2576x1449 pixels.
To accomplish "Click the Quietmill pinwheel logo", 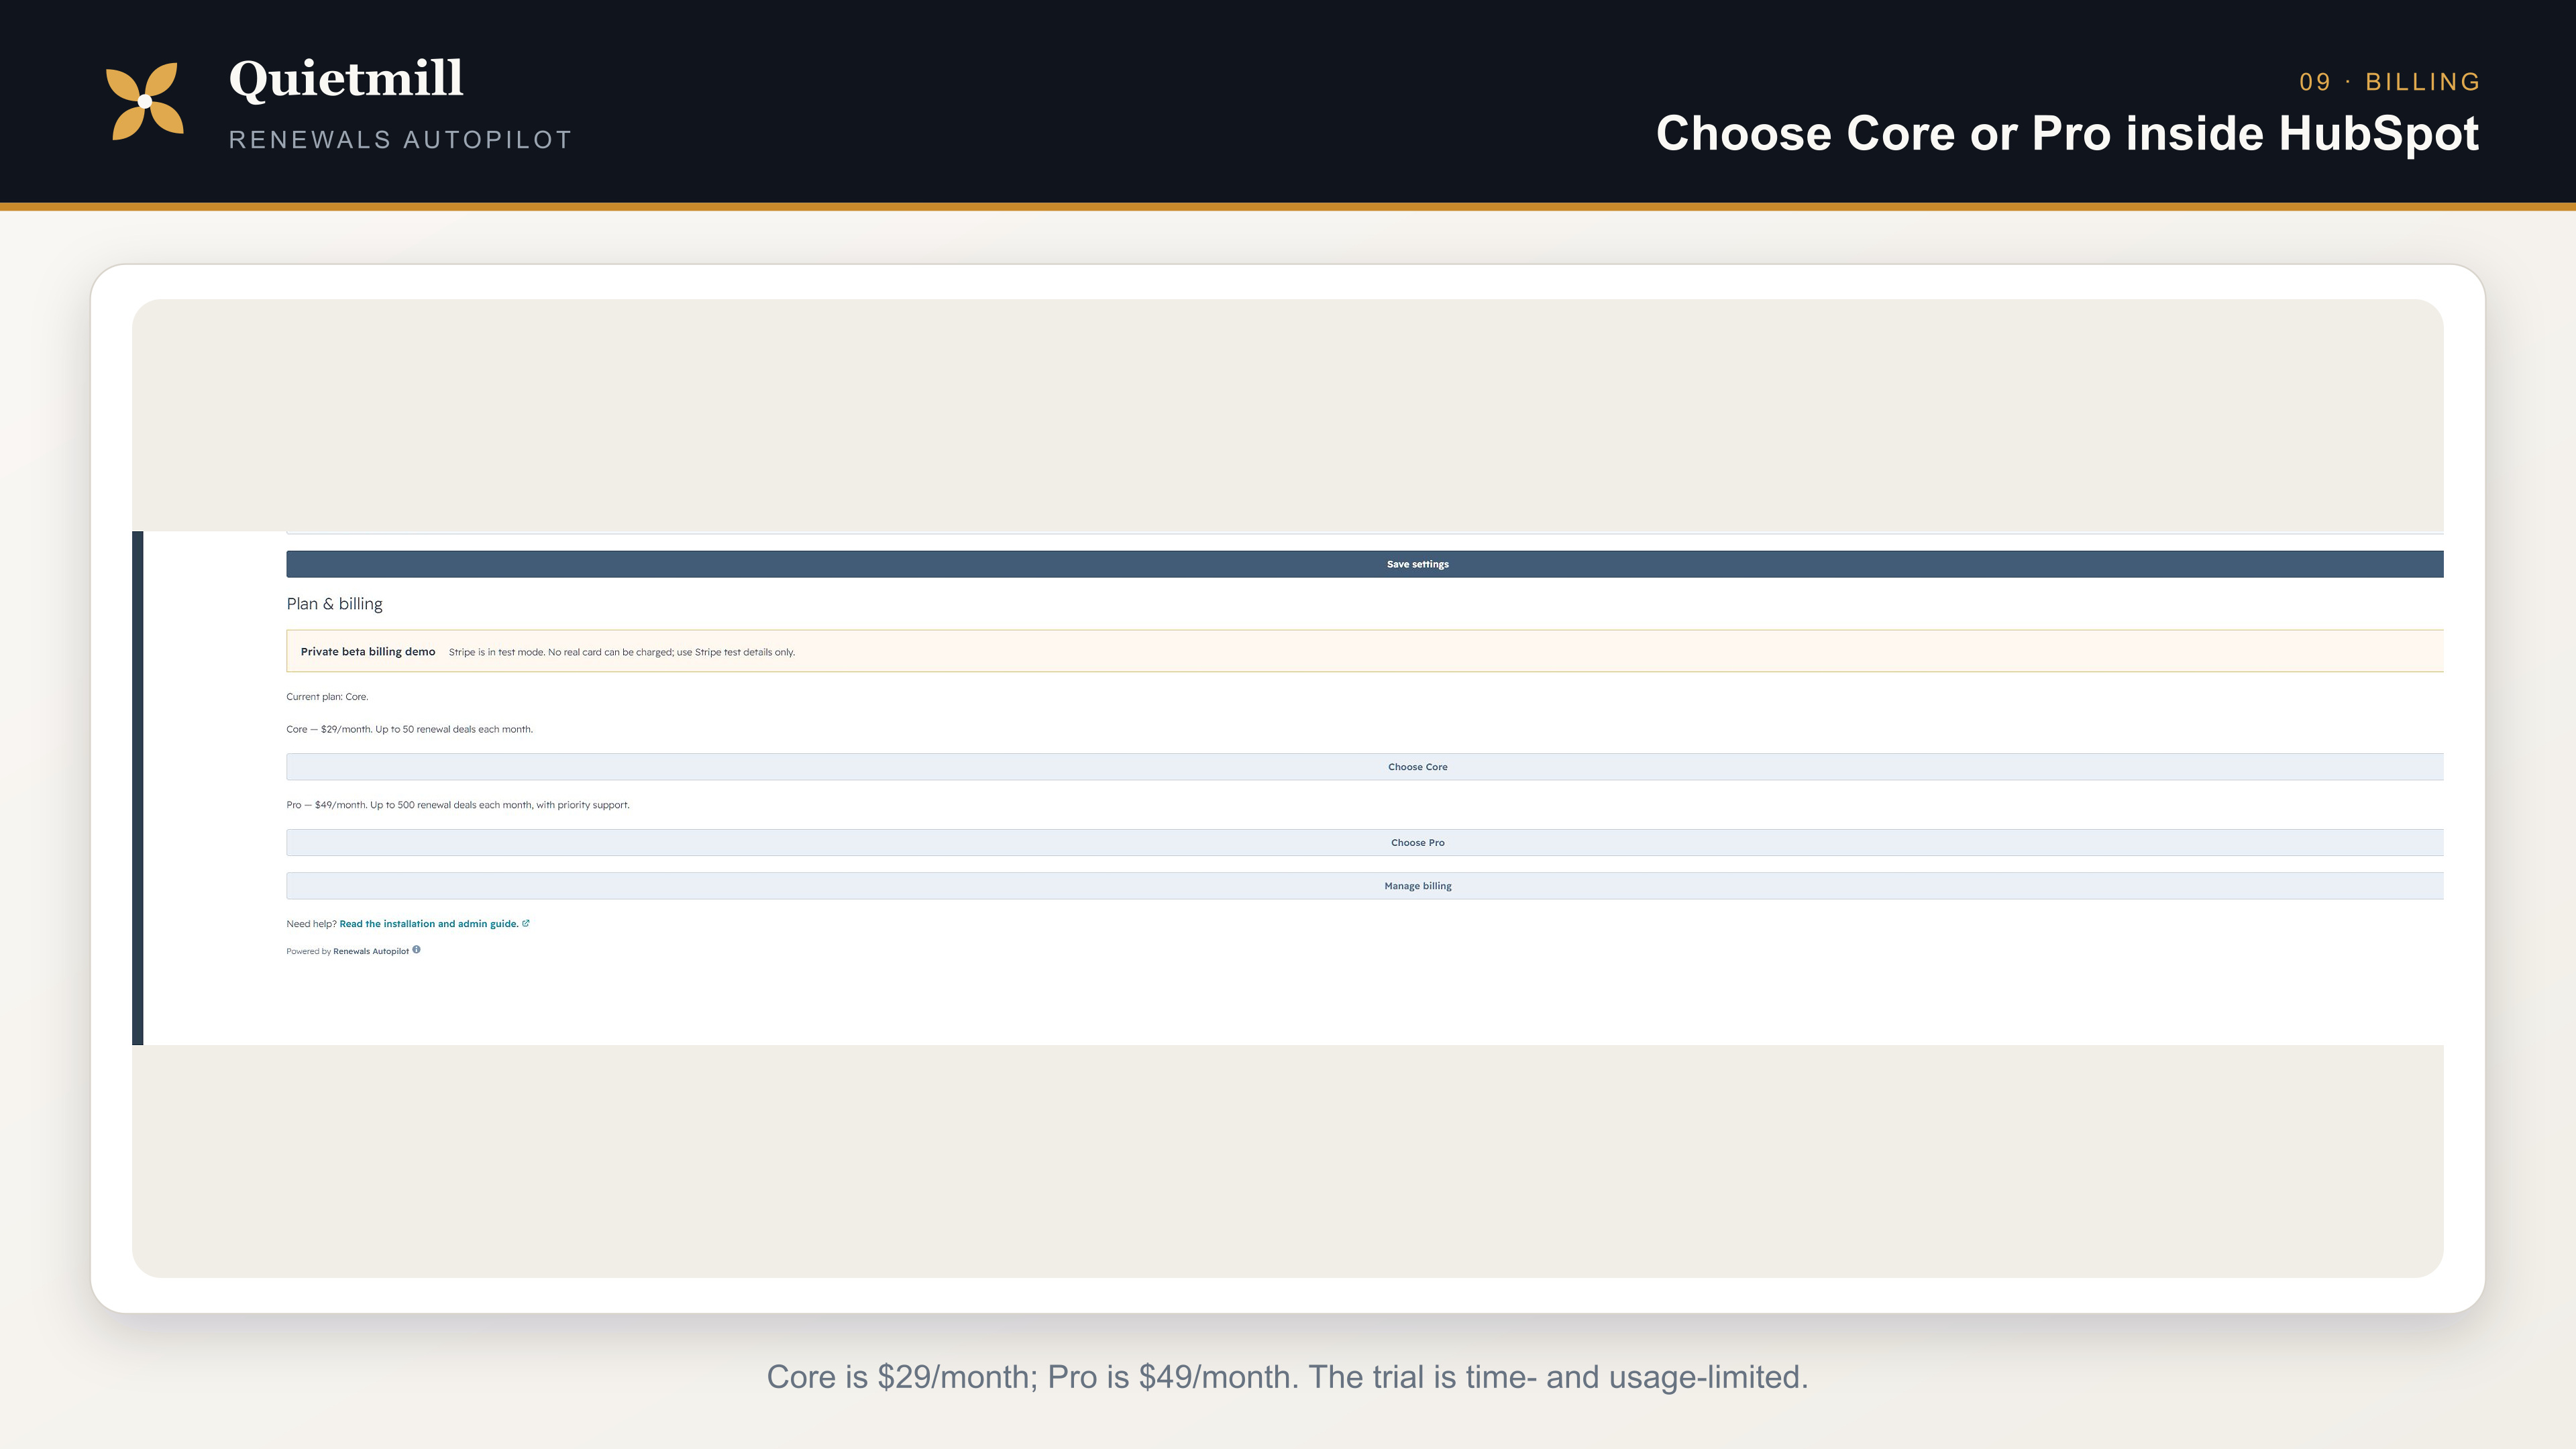I will 145,101.
